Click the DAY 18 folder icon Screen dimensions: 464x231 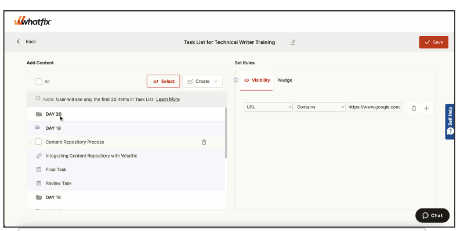tap(39, 197)
